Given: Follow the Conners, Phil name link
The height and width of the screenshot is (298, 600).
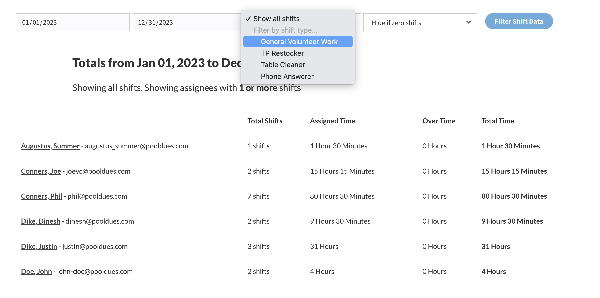Looking at the screenshot, I should coord(42,196).
